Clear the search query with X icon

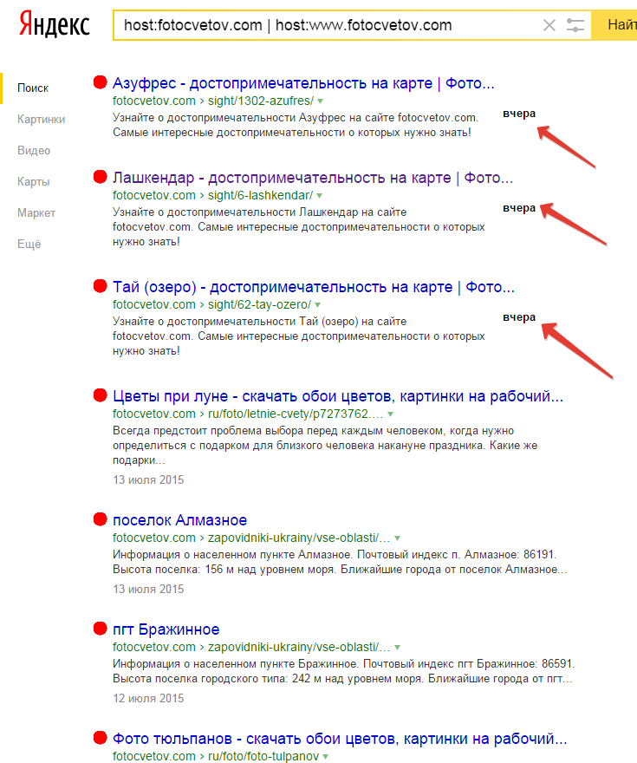549,25
